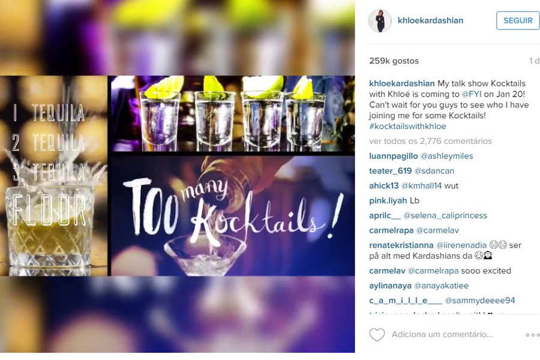The width and height of the screenshot is (540, 360).
Task: Open the three-dots more options menu
Action: pos(532,335)
